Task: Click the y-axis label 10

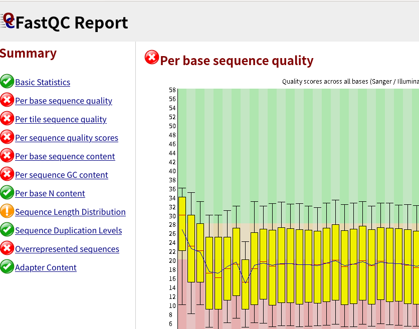Action: [172, 306]
